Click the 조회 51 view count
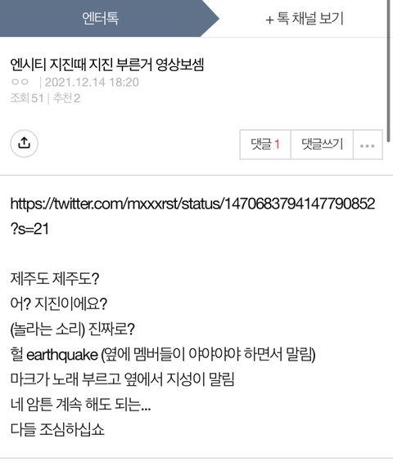 point(27,98)
